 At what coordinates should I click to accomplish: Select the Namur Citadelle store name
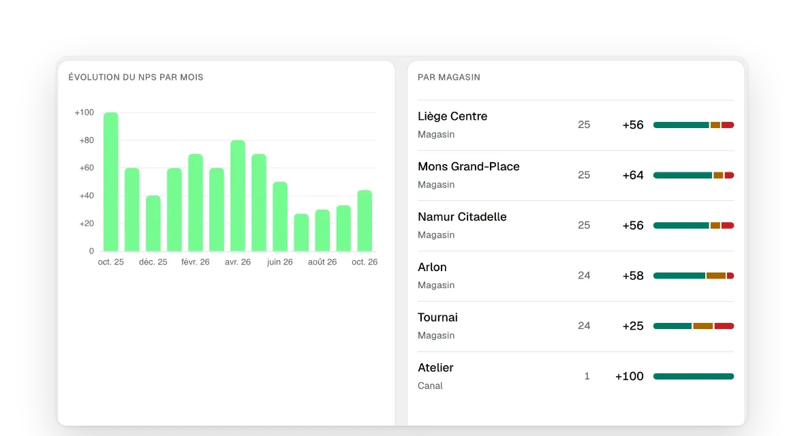[x=462, y=217]
